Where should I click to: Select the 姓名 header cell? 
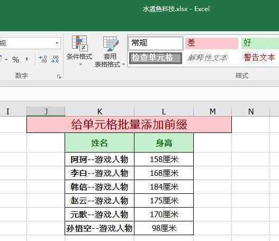point(100,143)
